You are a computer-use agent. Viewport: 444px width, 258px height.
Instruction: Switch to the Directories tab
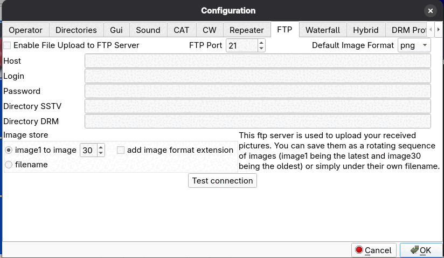[x=76, y=30]
